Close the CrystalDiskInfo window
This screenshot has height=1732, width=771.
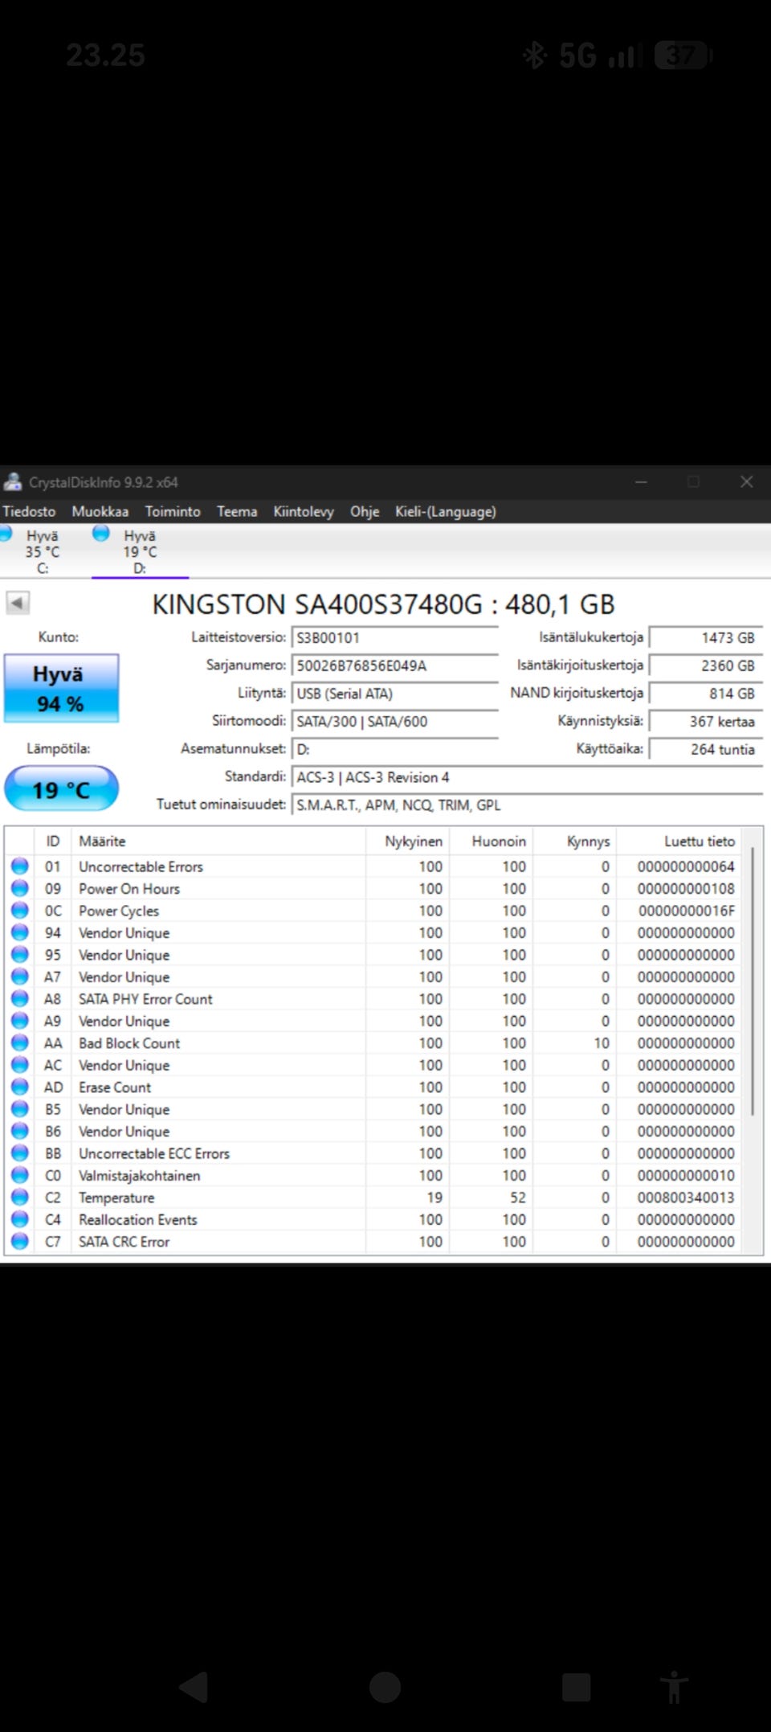tap(746, 481)
